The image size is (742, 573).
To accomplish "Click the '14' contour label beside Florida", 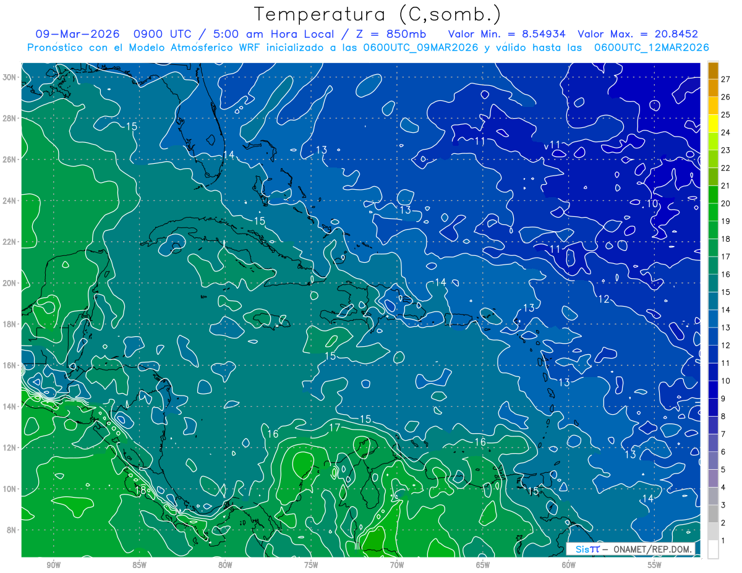I will [229, 155].
